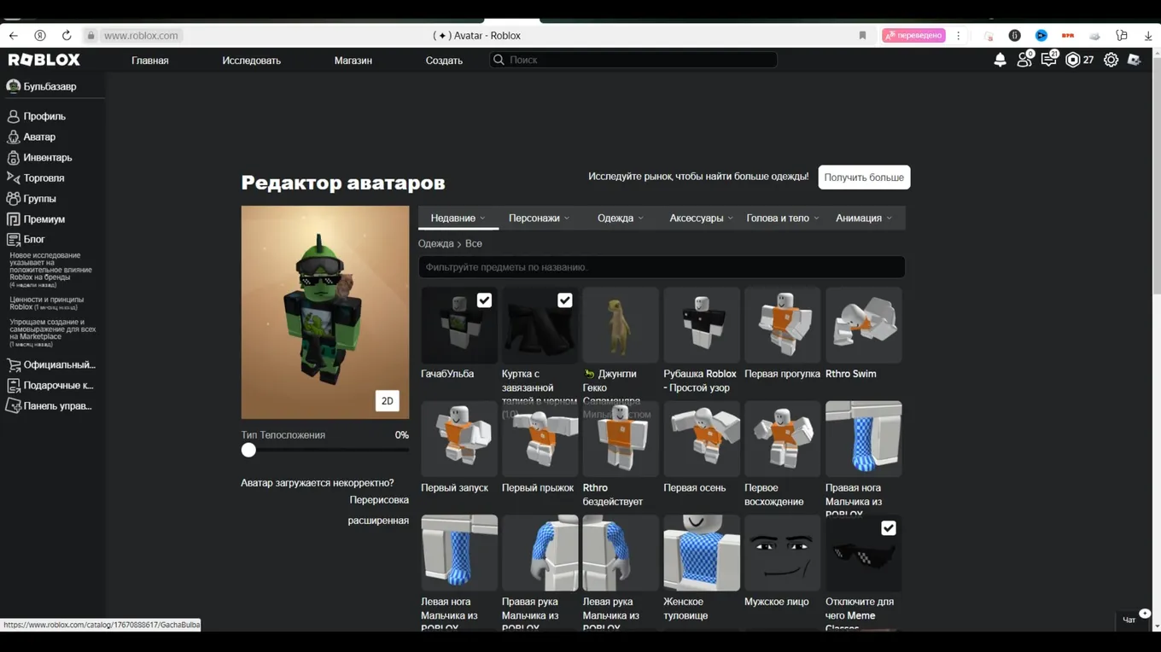Uncheck the ГачаБульба item checkbox
This screenshot has width=1161, height=652.
point(484,300)
